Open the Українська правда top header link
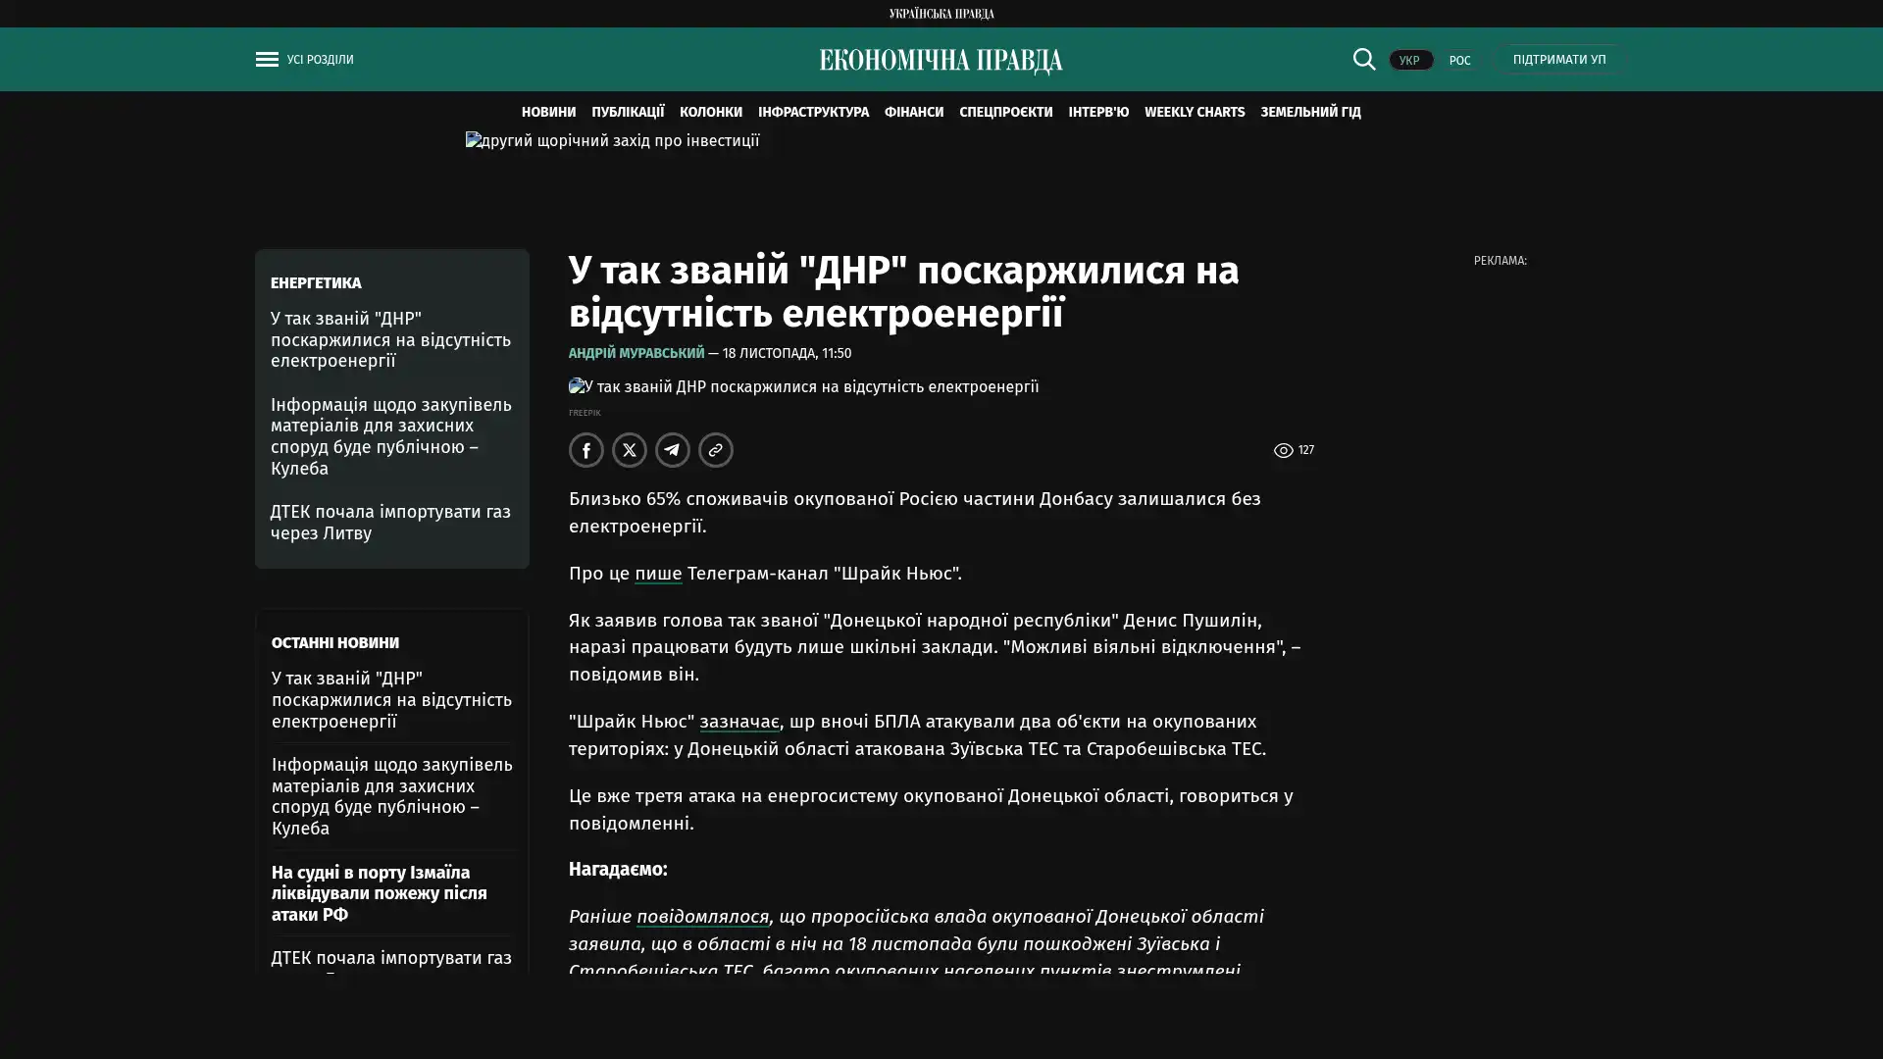This screenshot has height=1059, width=1883. 941,14
